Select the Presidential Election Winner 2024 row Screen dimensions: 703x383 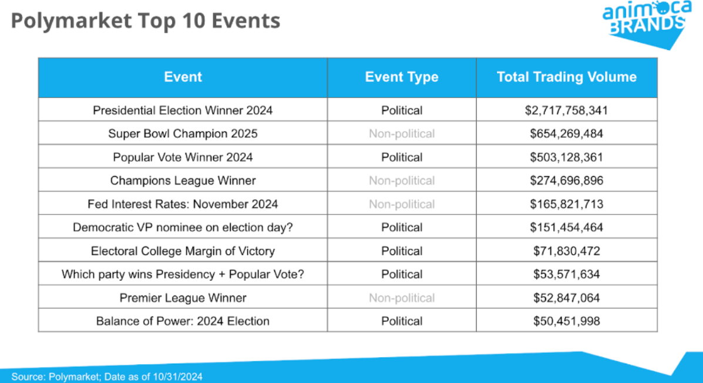point(183,110)
